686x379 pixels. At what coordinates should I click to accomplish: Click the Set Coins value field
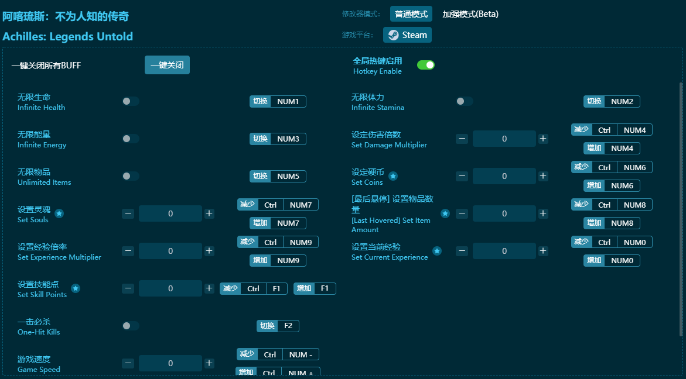click(x=504, y=176)
